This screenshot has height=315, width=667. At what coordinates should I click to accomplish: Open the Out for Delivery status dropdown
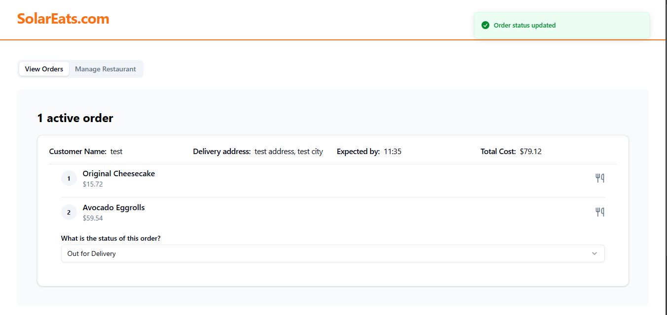tap(333, 253)
